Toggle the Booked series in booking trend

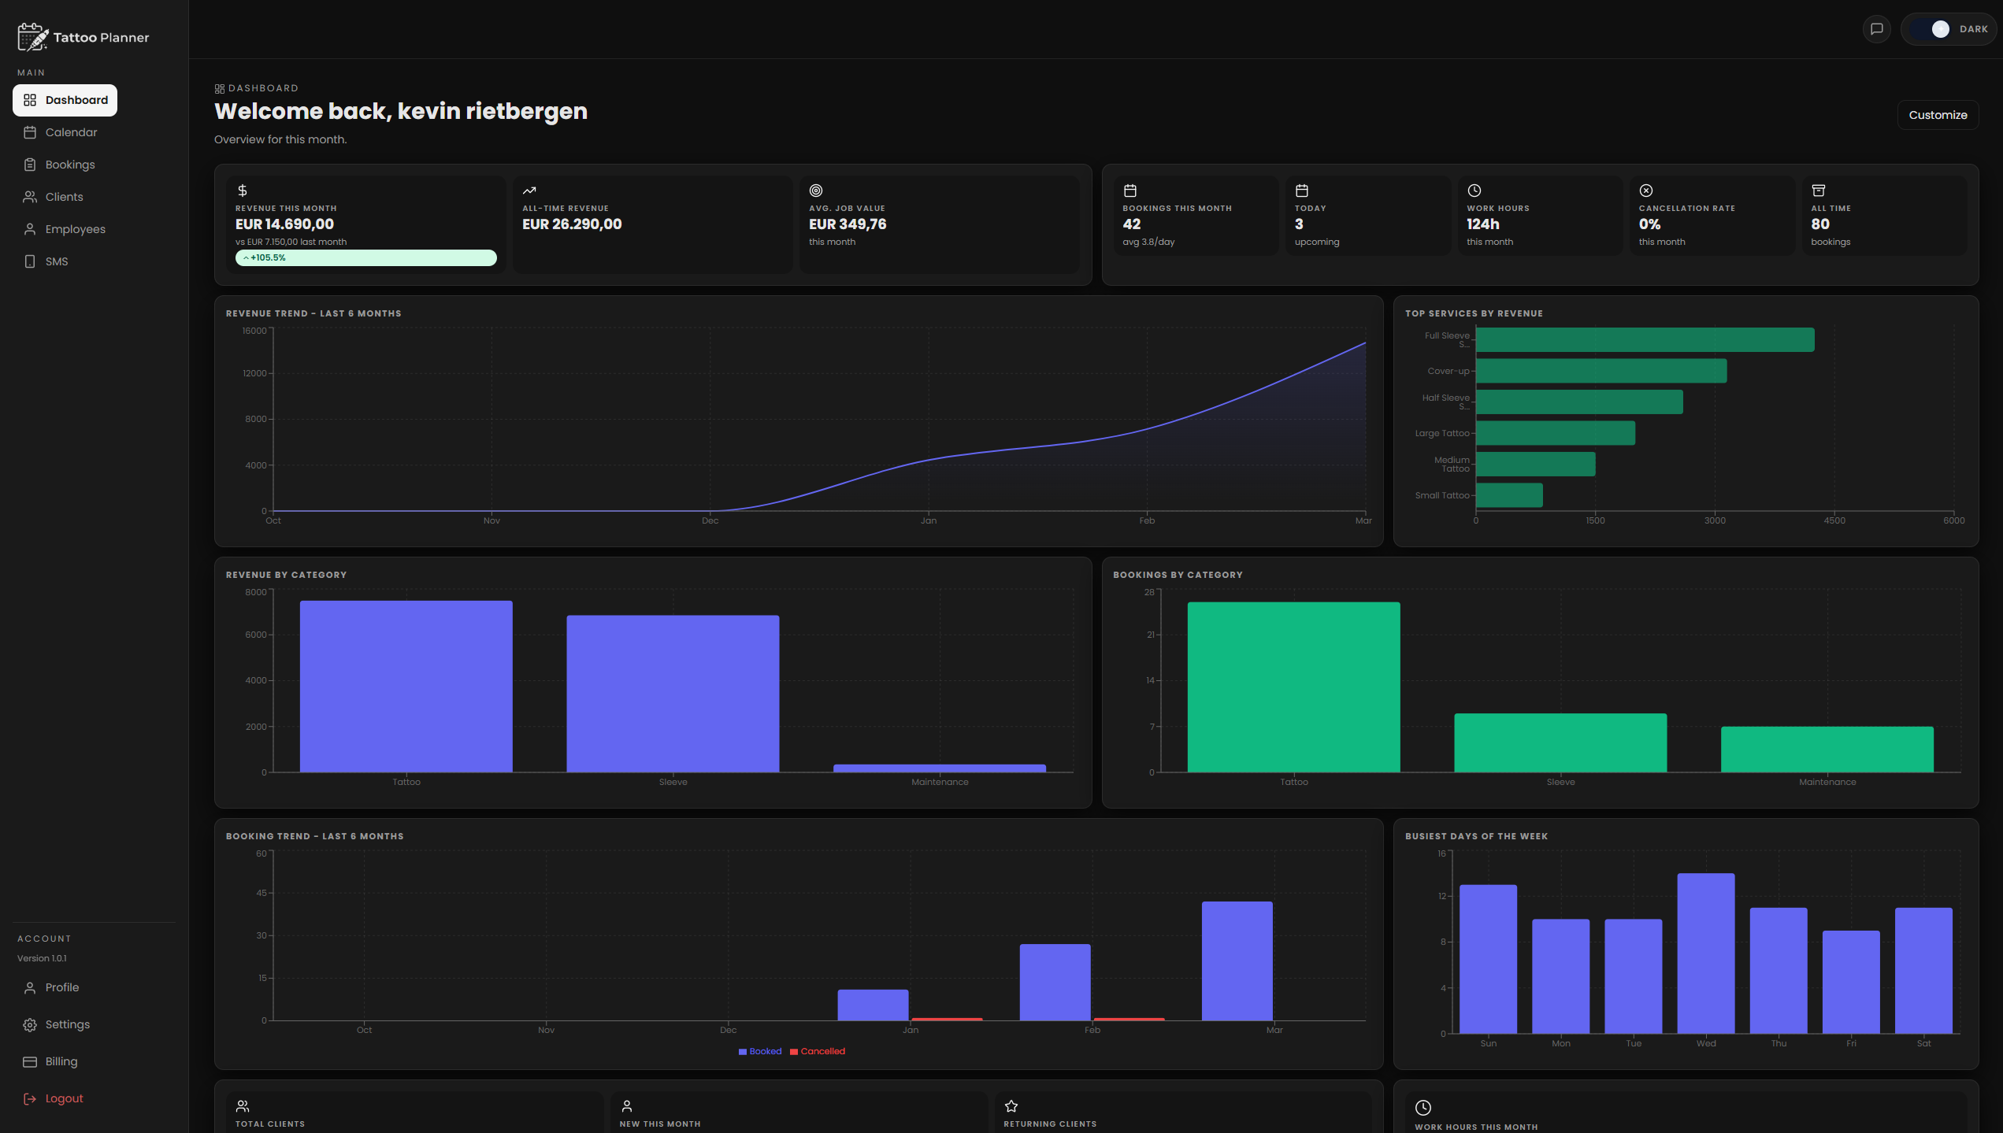[760, 1051]
